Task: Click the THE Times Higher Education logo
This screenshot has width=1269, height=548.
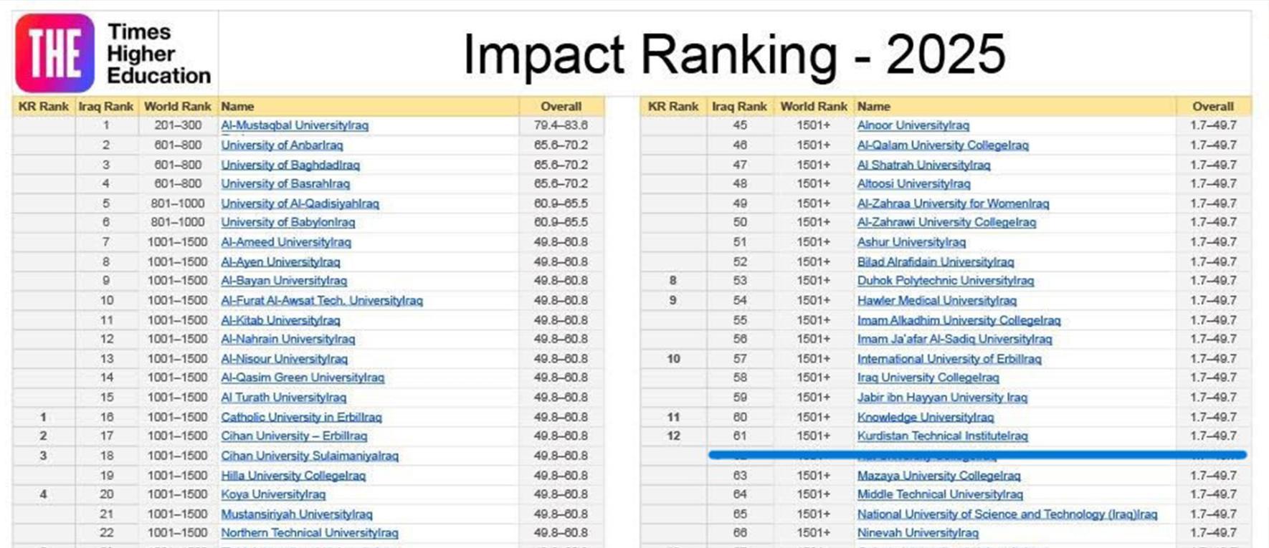Action: click(x=113, y=54)
